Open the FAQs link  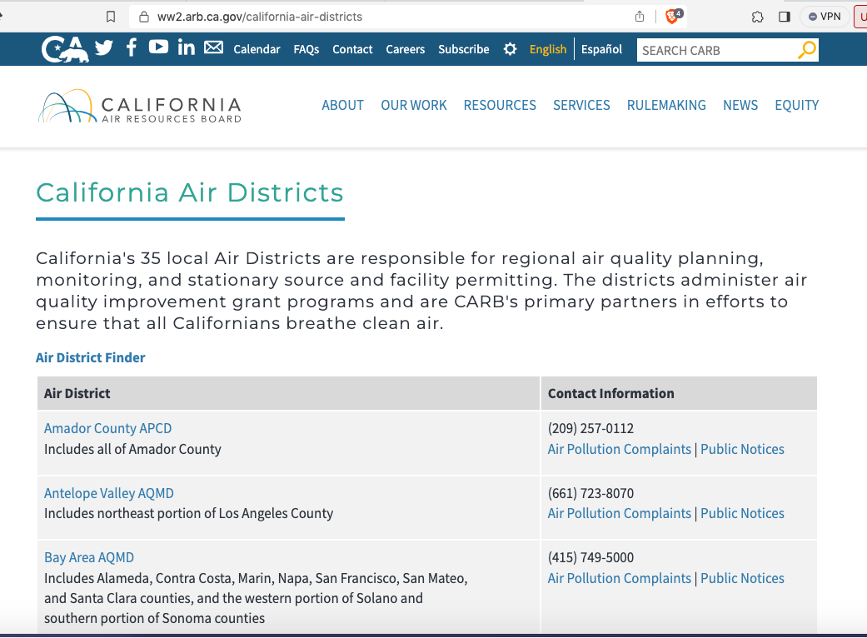[306, 49]
